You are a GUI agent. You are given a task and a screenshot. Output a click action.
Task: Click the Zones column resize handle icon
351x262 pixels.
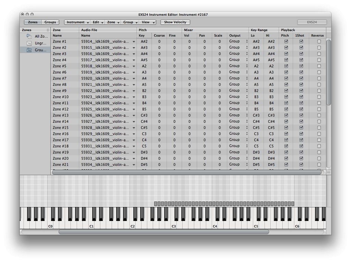point(48,30)
